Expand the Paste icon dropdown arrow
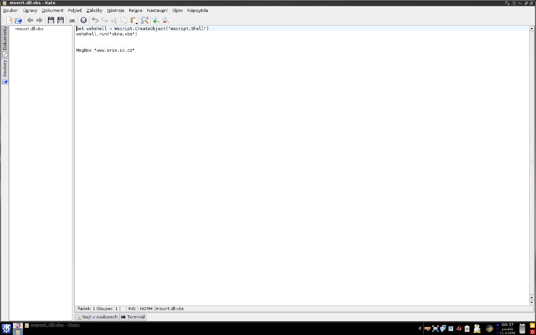This screenshot has height=335, width=536. point(137,22)
